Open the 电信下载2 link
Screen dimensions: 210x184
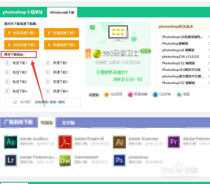[x=20, y=72]
